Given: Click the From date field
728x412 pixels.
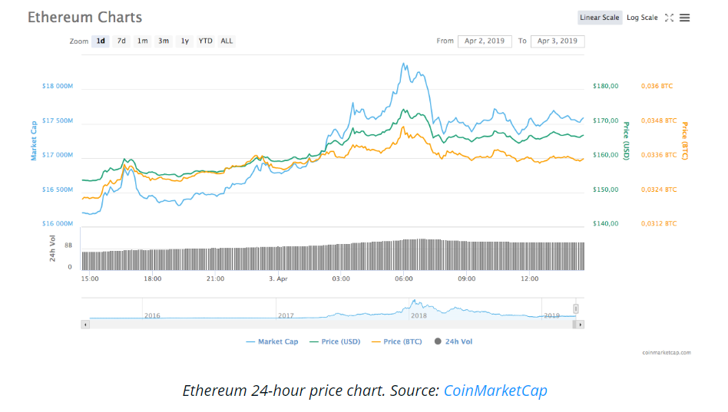Looking at the screenshot, I should click(485, 41).
